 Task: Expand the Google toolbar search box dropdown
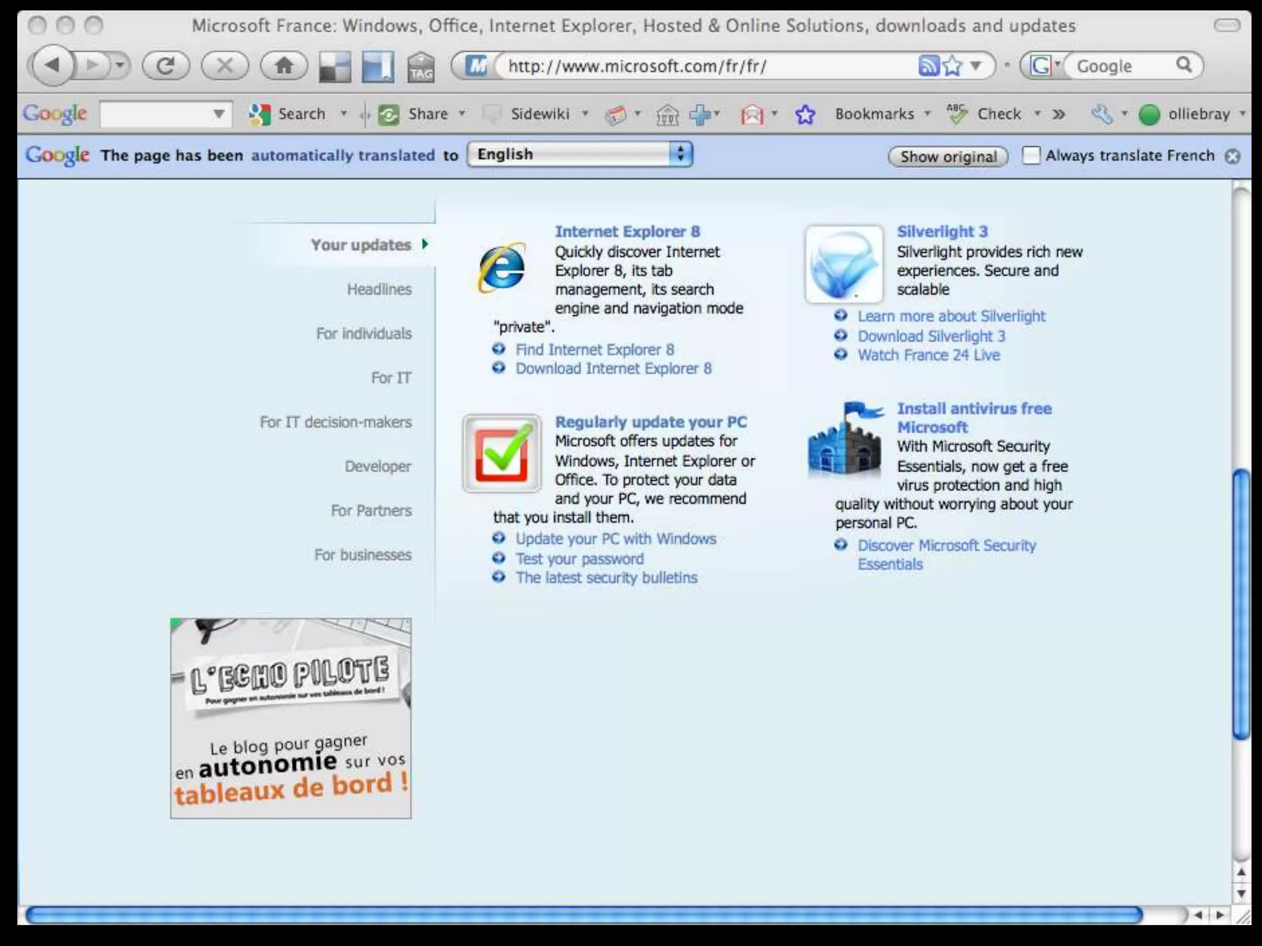click(219, 114)
